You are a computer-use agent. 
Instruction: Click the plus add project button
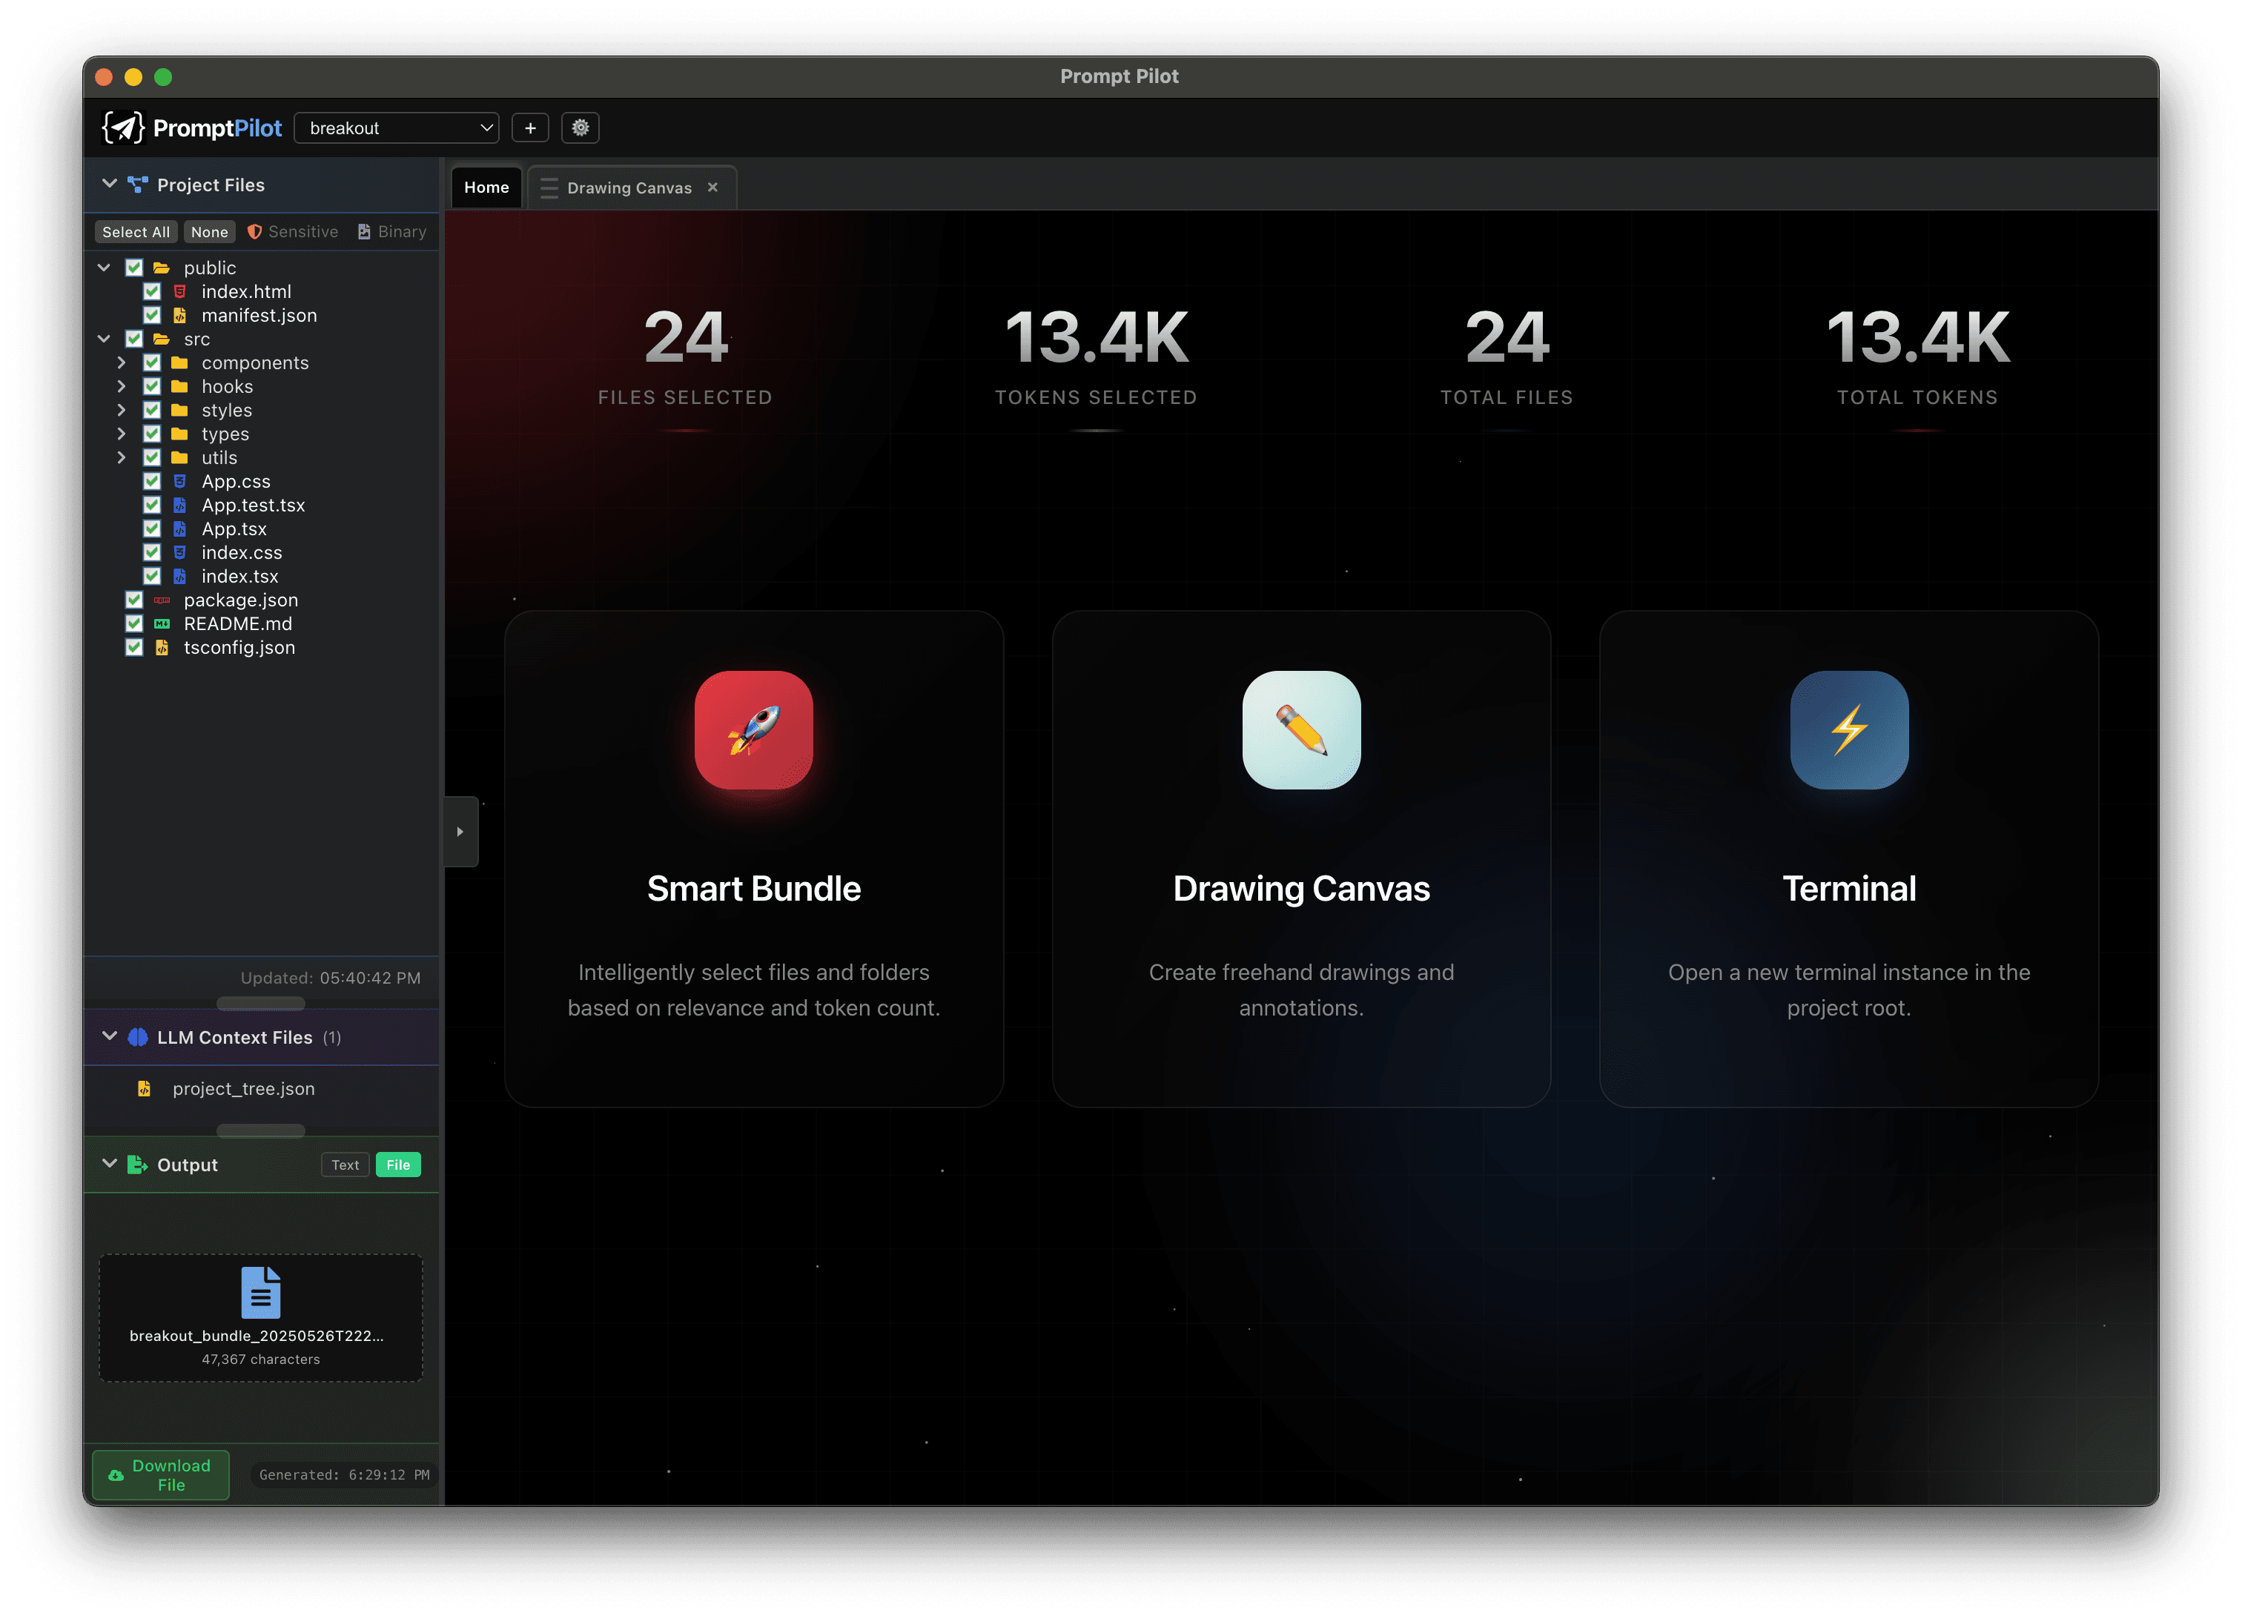(530, 128)
